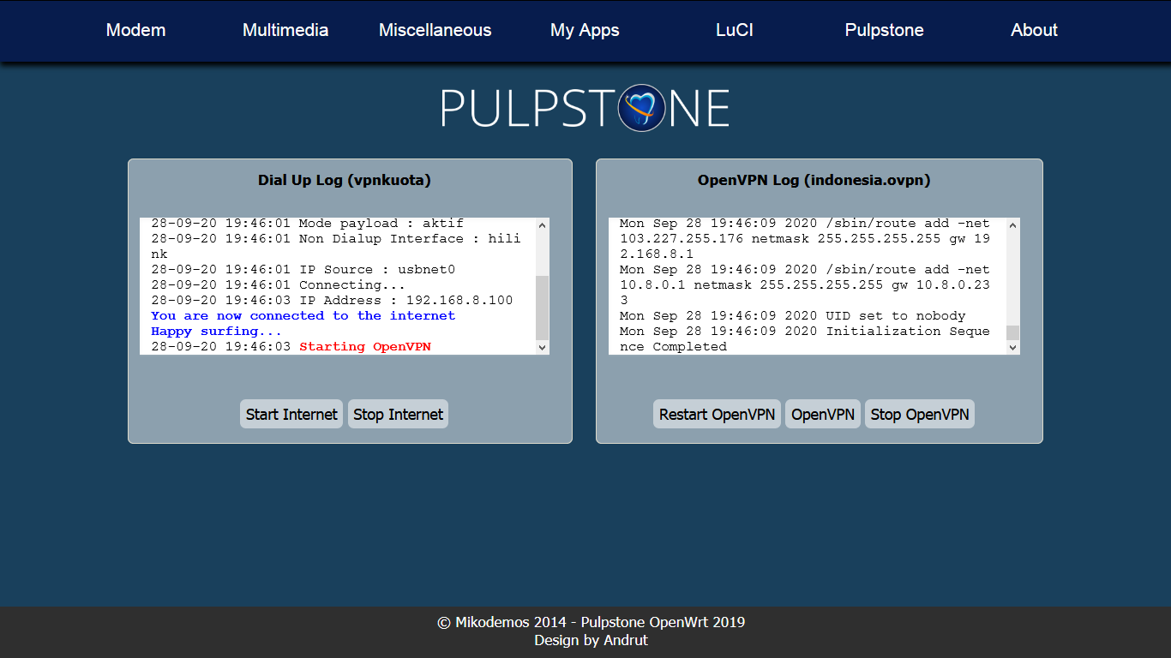The image size is (1171, 658).
Task: Click the Stop Internet button
Action: [x=398, y=414]
